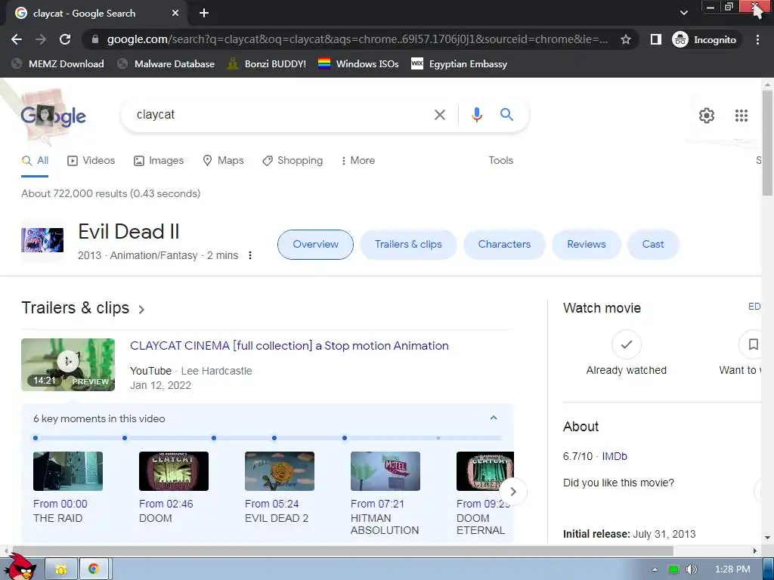Viewport: 774px width, 580px height.
Task: Switch to the Images tab
Action: click(x=159, y=161)
